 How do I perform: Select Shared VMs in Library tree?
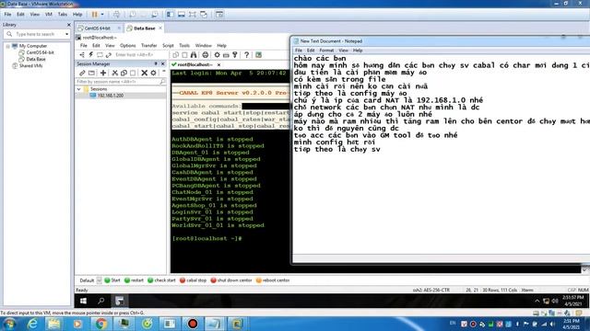point(30,65)
